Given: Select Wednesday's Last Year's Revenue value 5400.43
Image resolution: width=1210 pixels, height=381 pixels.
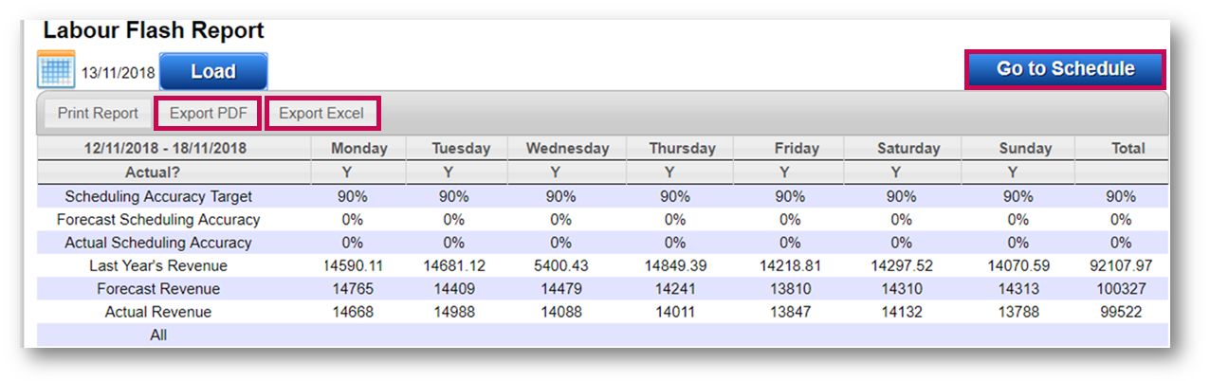Looking at the screenshot, I should (x=559, y=266).
